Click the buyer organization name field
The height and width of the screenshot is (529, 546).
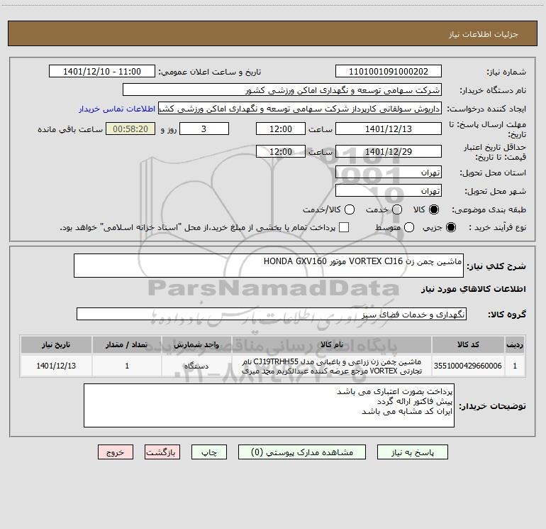282,89
